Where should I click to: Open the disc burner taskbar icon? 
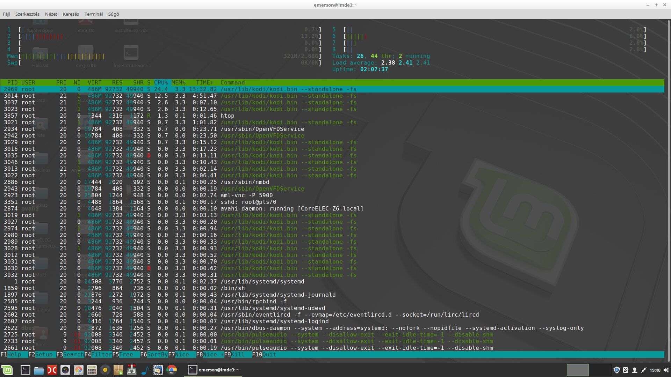pos(78,370)
